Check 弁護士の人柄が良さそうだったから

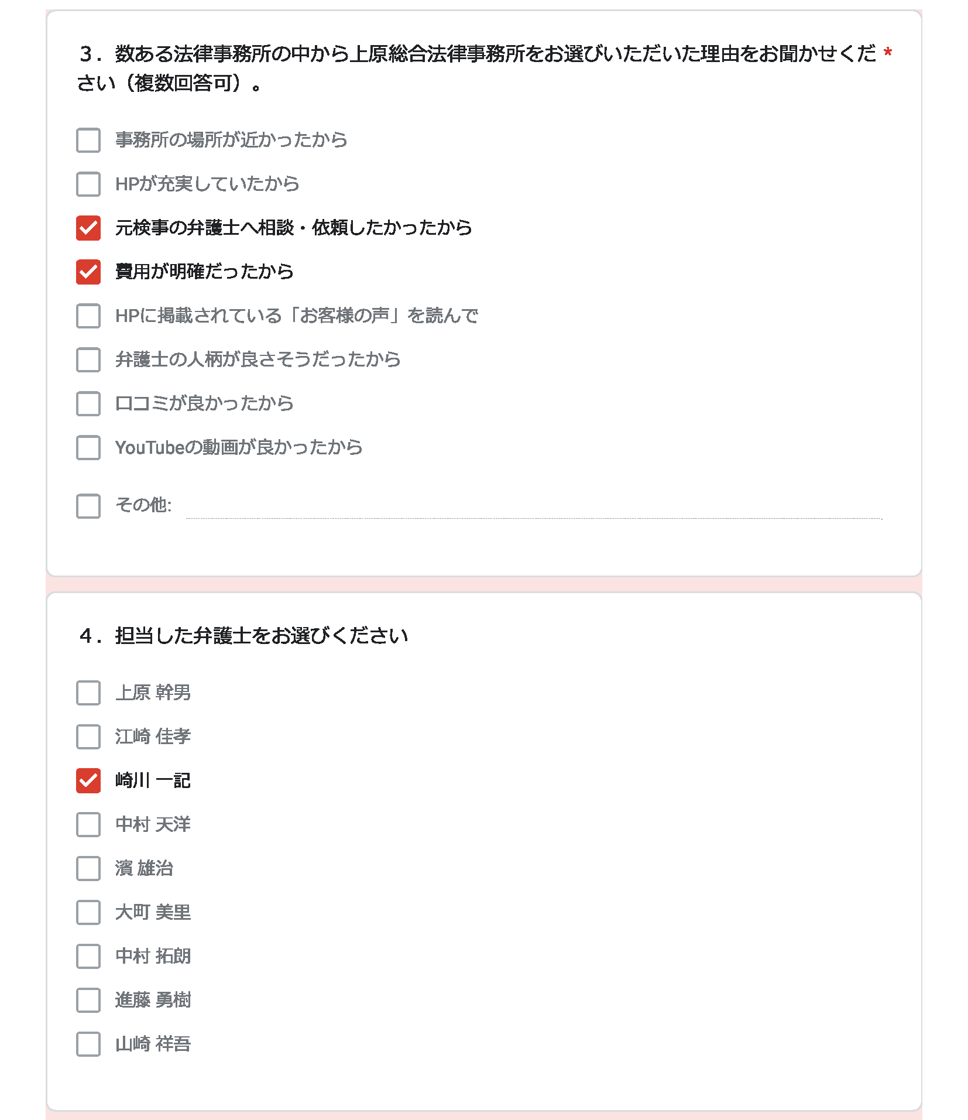[x=88, y=360]
